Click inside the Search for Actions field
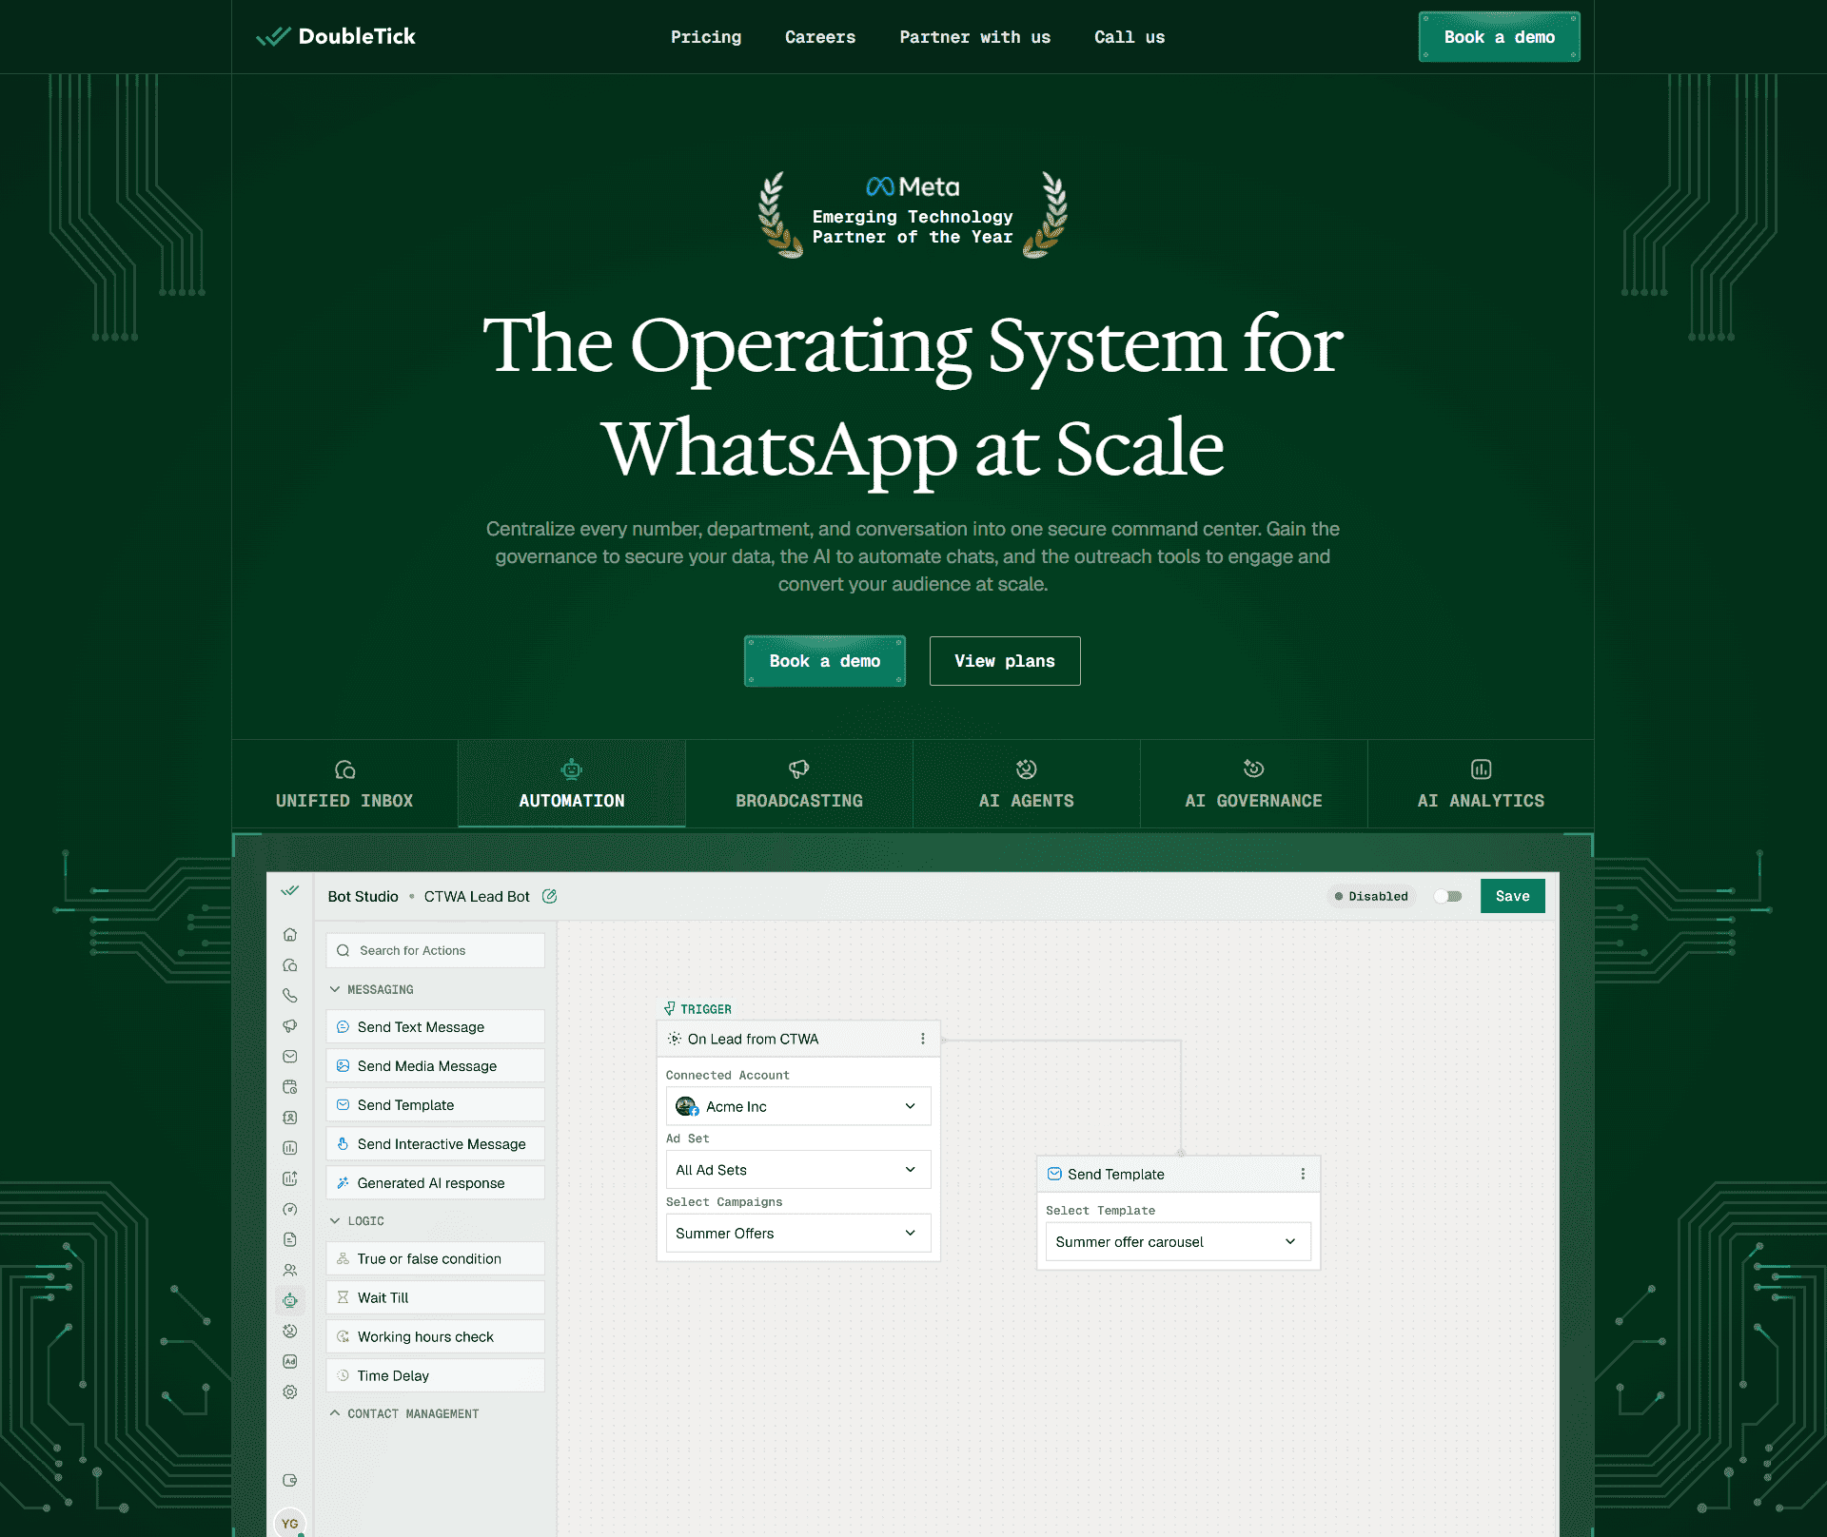Screen dimensions: 1827x1537 (x=435, y=949)
